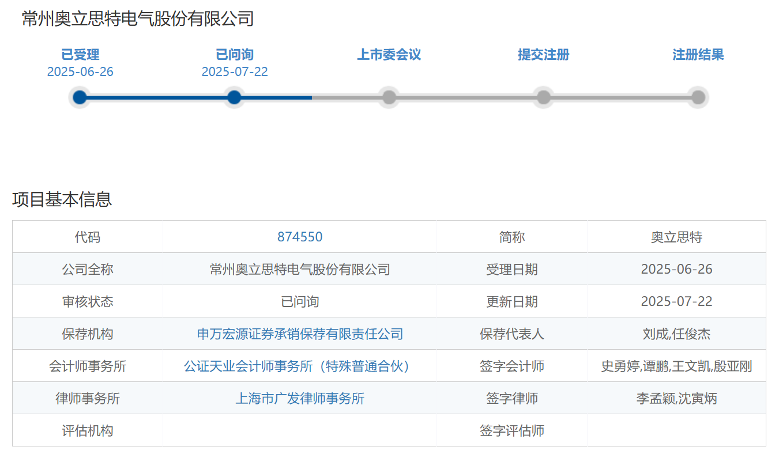Click the 会计师事务所 label cell

pyautogui.click(x=88, y=366)
